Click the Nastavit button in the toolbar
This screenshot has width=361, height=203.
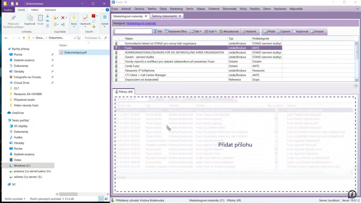249,31
